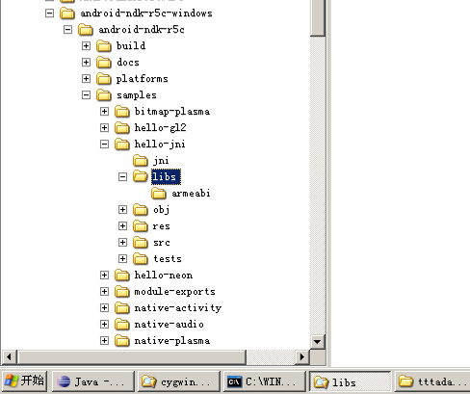
Task: Expand the bitmap-plasma folder
Action: pos(104,112)
